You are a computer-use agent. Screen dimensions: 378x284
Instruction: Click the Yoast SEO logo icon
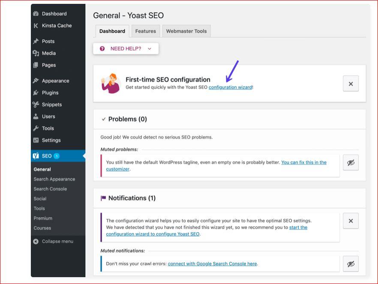click(36, 156)
